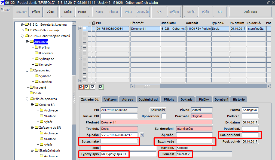Toggle the red-highlighted checkmark filter swatch
Viewport: 275px width, 160px height.
point(81,87)
